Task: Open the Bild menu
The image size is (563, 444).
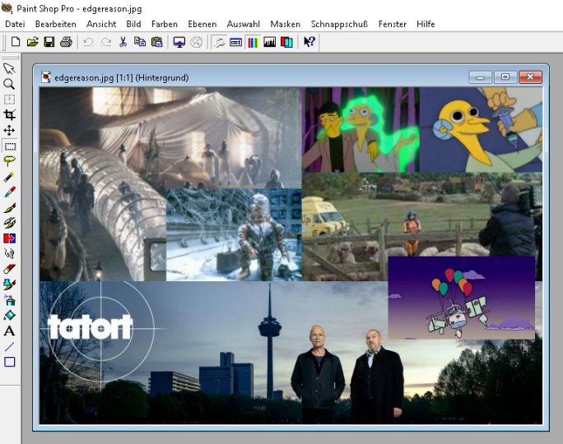Action: pyautogui.click(x=133, y=24)
